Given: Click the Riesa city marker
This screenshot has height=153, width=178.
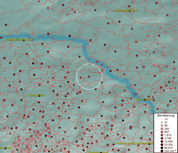Looking at the screenshot, I should [145, 99].
